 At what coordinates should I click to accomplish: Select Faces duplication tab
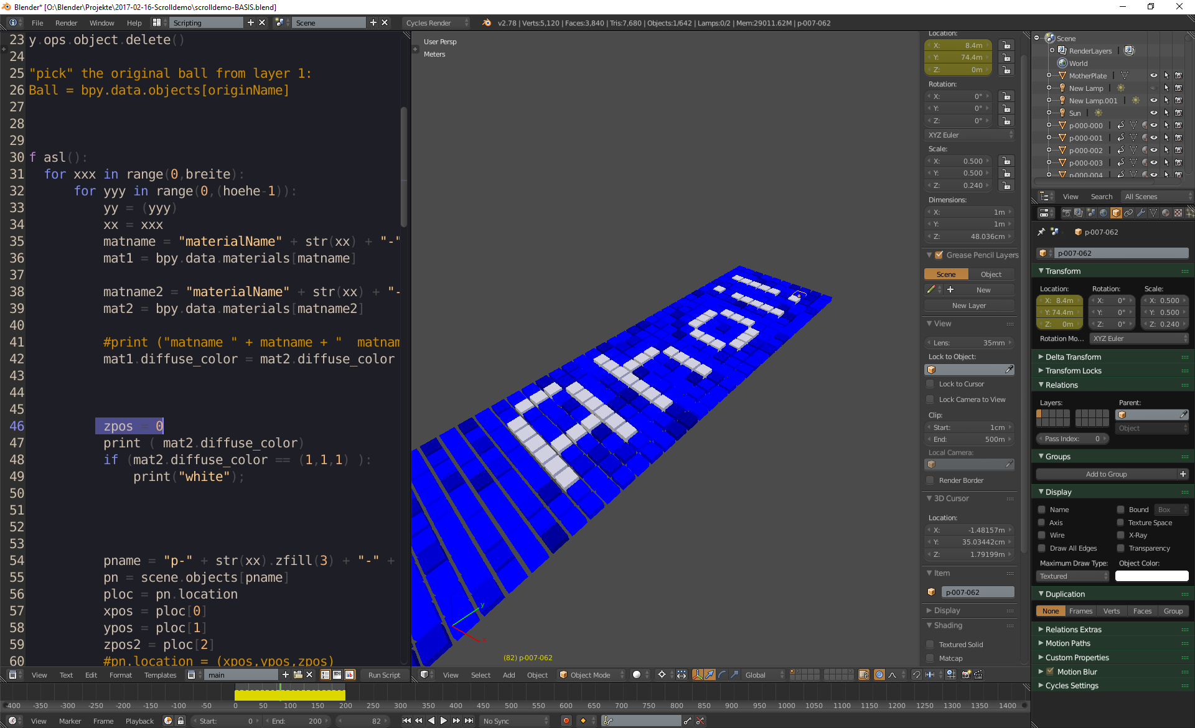click(x=1142, y=611)
